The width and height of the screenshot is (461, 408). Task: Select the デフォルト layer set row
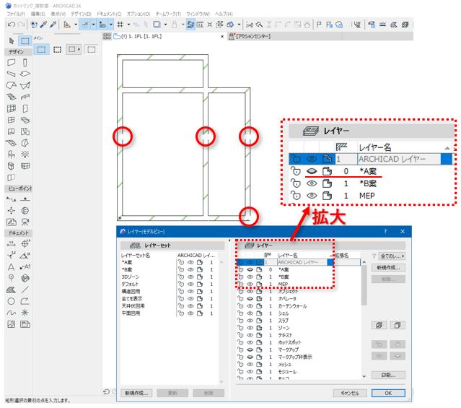pos(131,285)
